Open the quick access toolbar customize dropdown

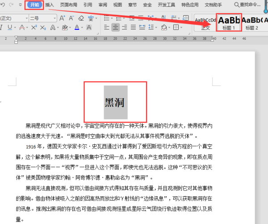(x=21, y=4)
